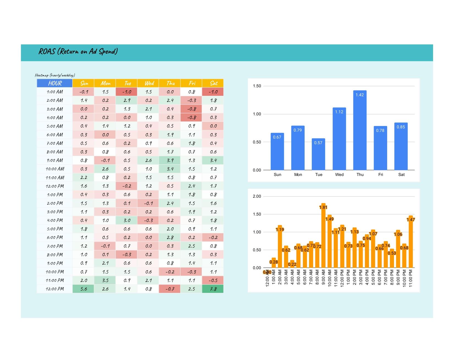
Task: Click the Thu bar labeled 1.42
Action: (x=360, y=130)
